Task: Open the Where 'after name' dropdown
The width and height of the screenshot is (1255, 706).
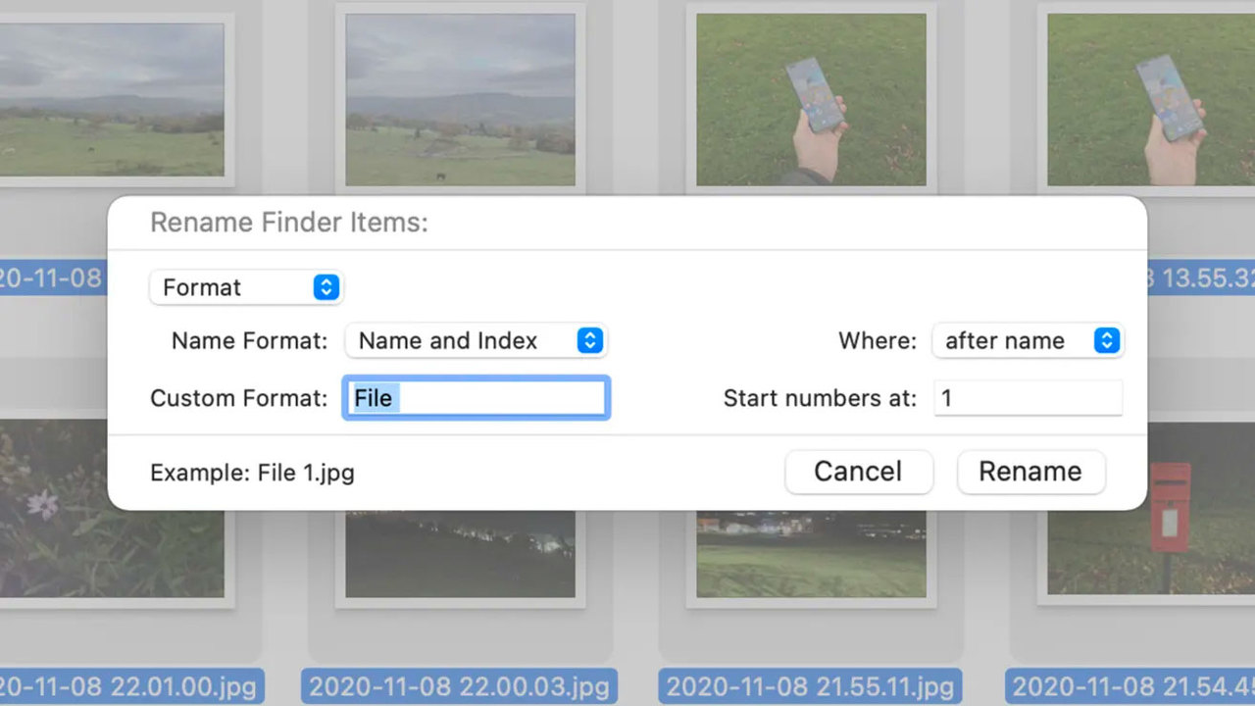Action: 1027,340
